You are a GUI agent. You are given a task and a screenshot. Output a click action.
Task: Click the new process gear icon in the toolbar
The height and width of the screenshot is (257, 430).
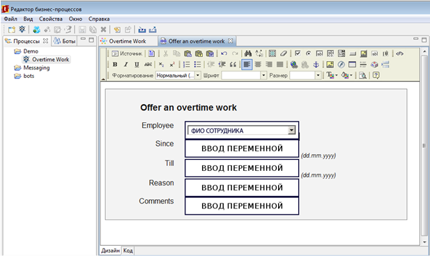22,29
